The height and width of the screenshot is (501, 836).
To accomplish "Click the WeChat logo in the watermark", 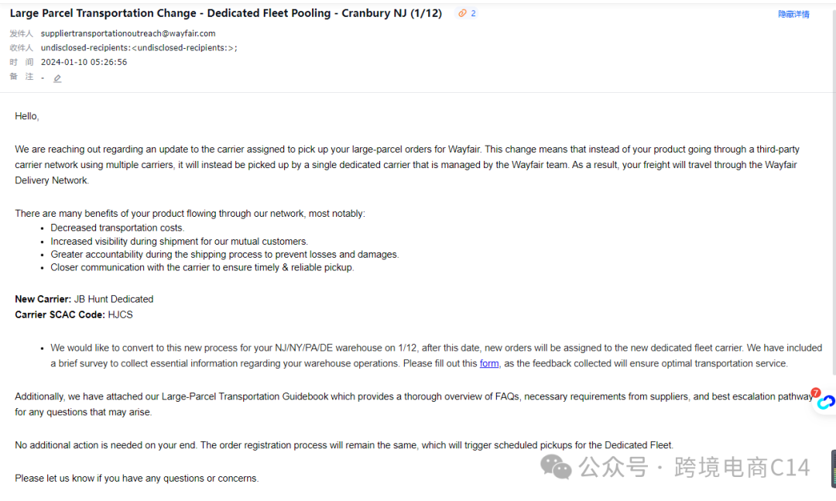I will (557, 466).
